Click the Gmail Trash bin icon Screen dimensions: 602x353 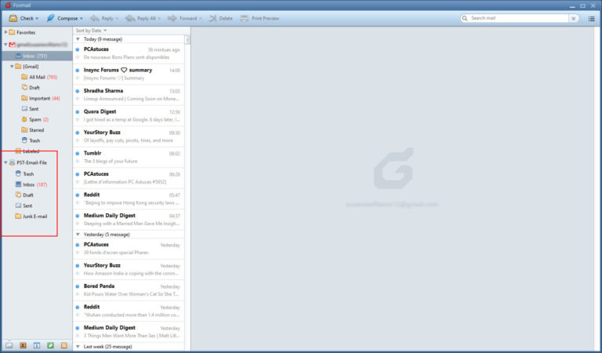click(x=24, y=140)
